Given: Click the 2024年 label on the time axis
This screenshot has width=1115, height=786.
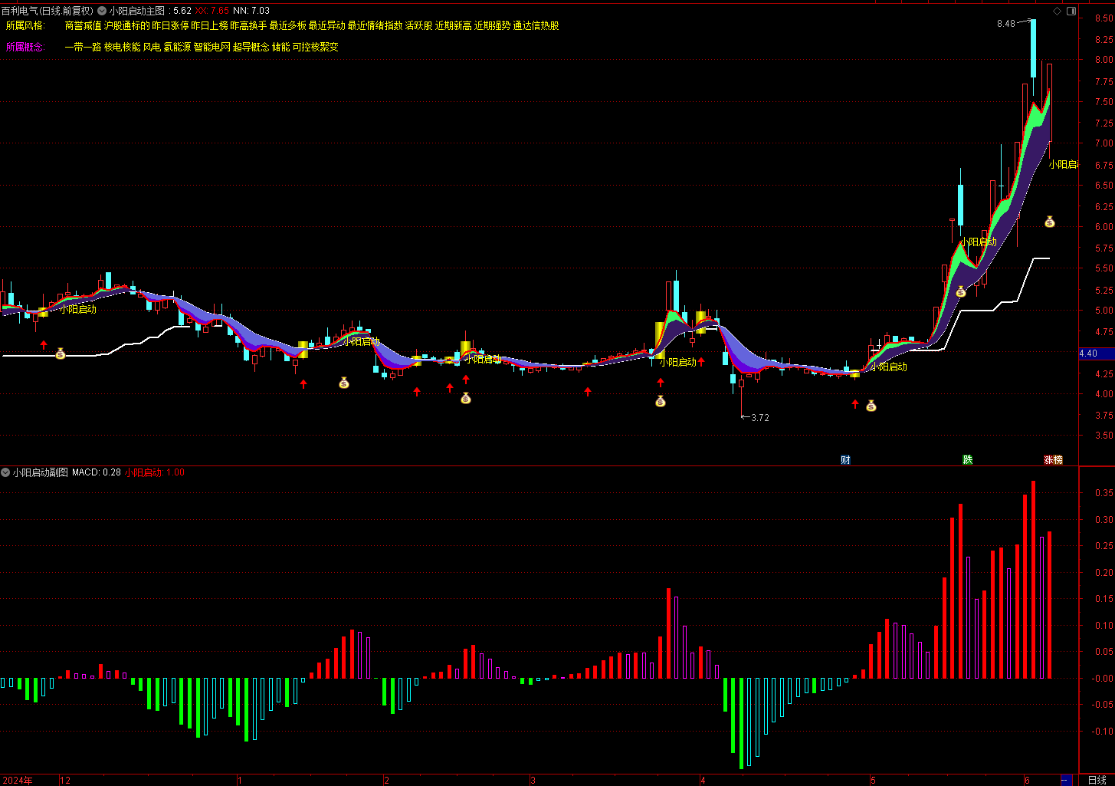Looking at the screenshot, I should [18, 781].
